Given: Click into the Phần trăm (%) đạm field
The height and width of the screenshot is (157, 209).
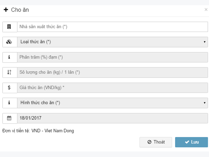Looking at the screenshot, I should coord(112,57).
